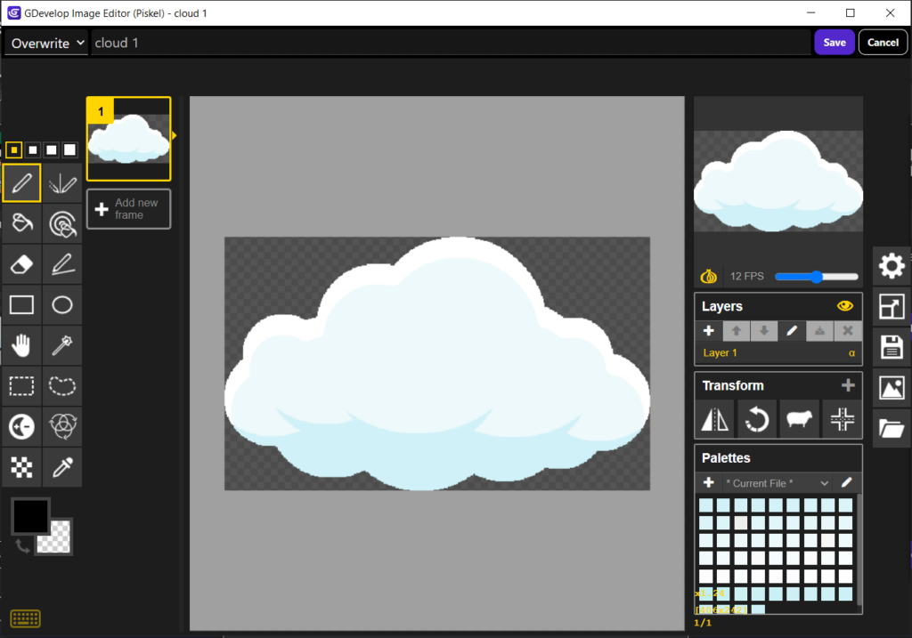Toggle onion skin in preview
The width and height of the screenshot is (912, 638).
(710, 277)
